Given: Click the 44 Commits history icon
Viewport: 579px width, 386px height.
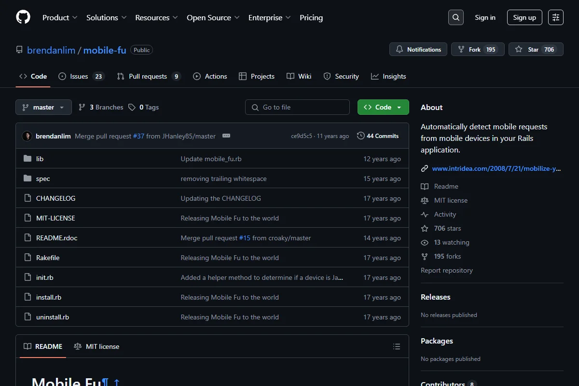Looking at the screenshot, I should pos(360,136).
